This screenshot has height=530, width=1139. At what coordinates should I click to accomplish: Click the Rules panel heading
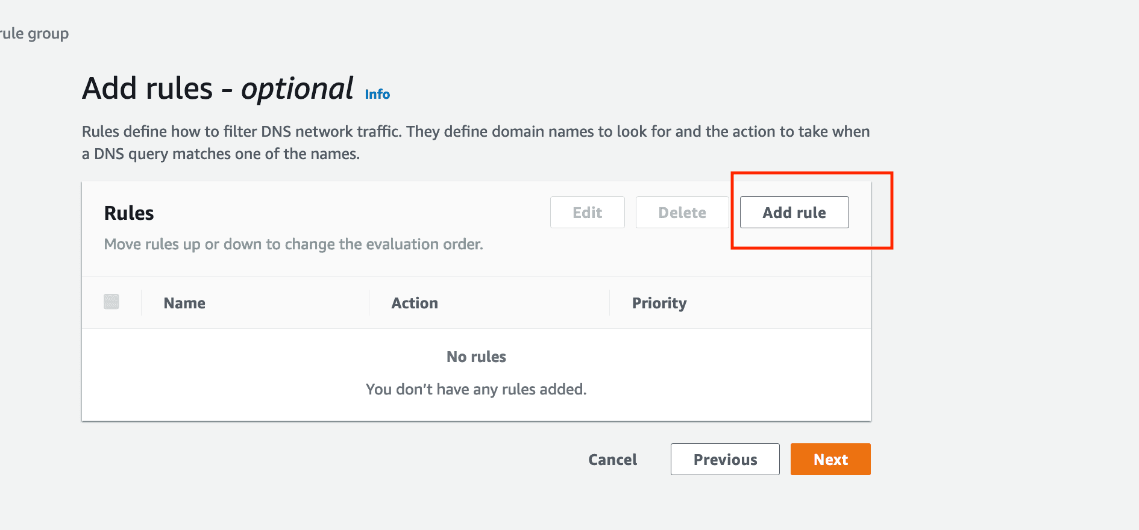point(129,213)
